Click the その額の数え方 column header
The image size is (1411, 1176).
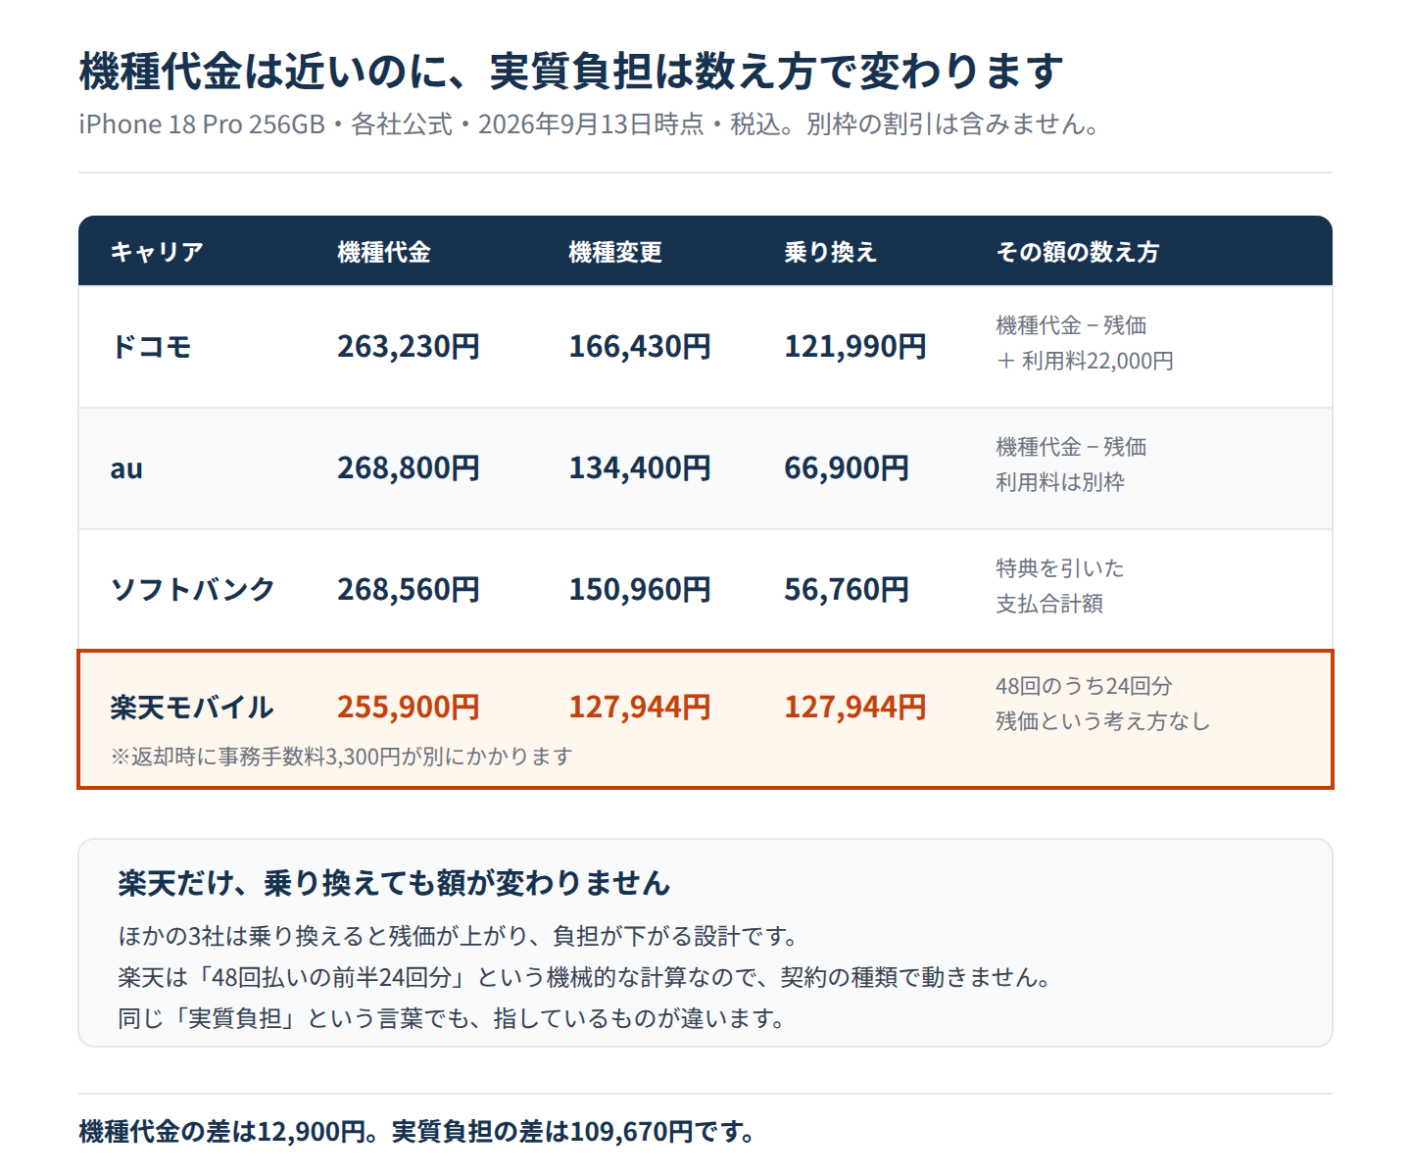(1078, 252)
